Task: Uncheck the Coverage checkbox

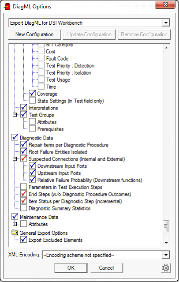Action: point(32,94)
